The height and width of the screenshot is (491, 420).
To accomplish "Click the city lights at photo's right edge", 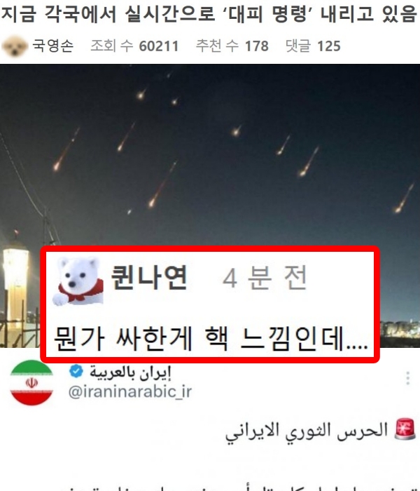I will [400, 329].
